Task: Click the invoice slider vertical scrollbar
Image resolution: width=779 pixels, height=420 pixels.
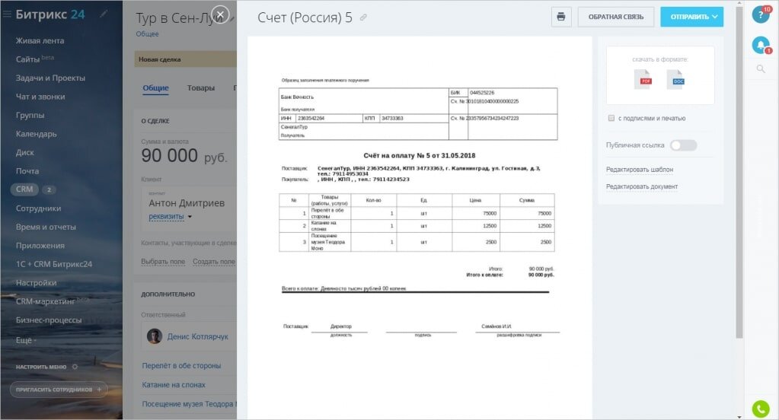Action: point(739,173)
